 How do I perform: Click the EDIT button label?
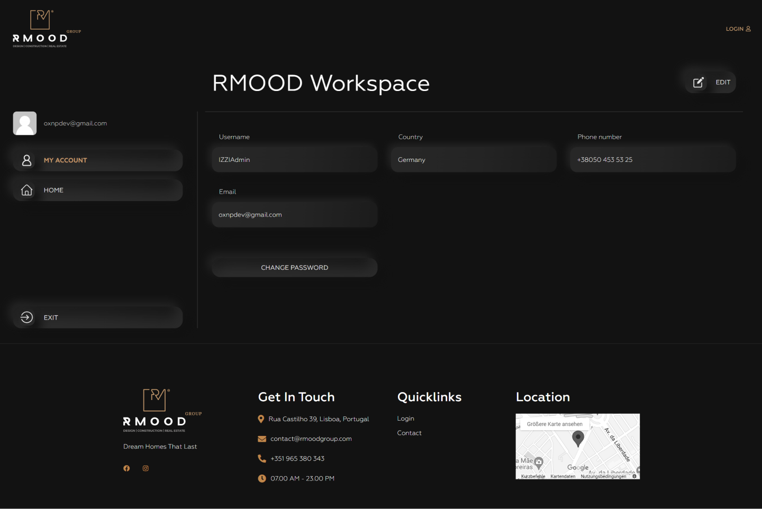point(723,83)
